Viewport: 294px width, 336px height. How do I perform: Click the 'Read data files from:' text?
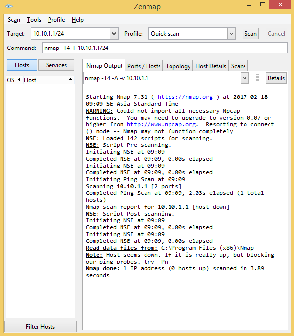122,248
